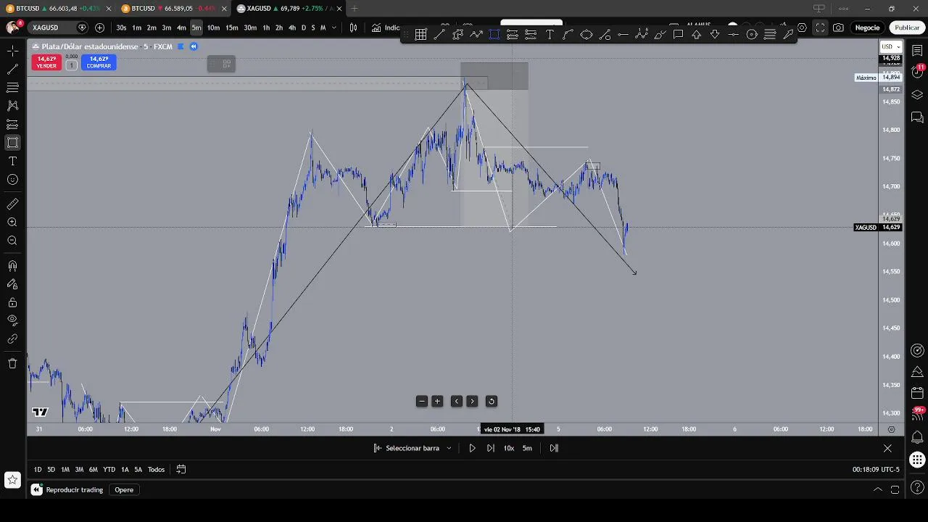Viewport: 928px width, 522px height.
Task: Open timezone setting 00:18:09 UTC-5
Action: [876, 470]
